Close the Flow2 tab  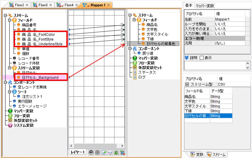coord(27,5)
